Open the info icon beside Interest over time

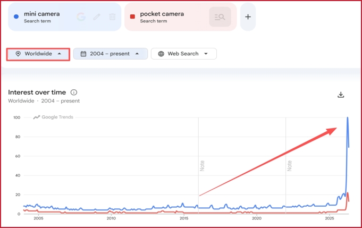pos(74,92)
